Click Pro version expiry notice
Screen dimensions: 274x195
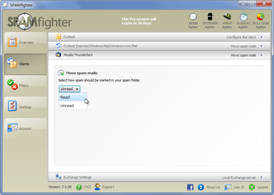coord(139,21)
